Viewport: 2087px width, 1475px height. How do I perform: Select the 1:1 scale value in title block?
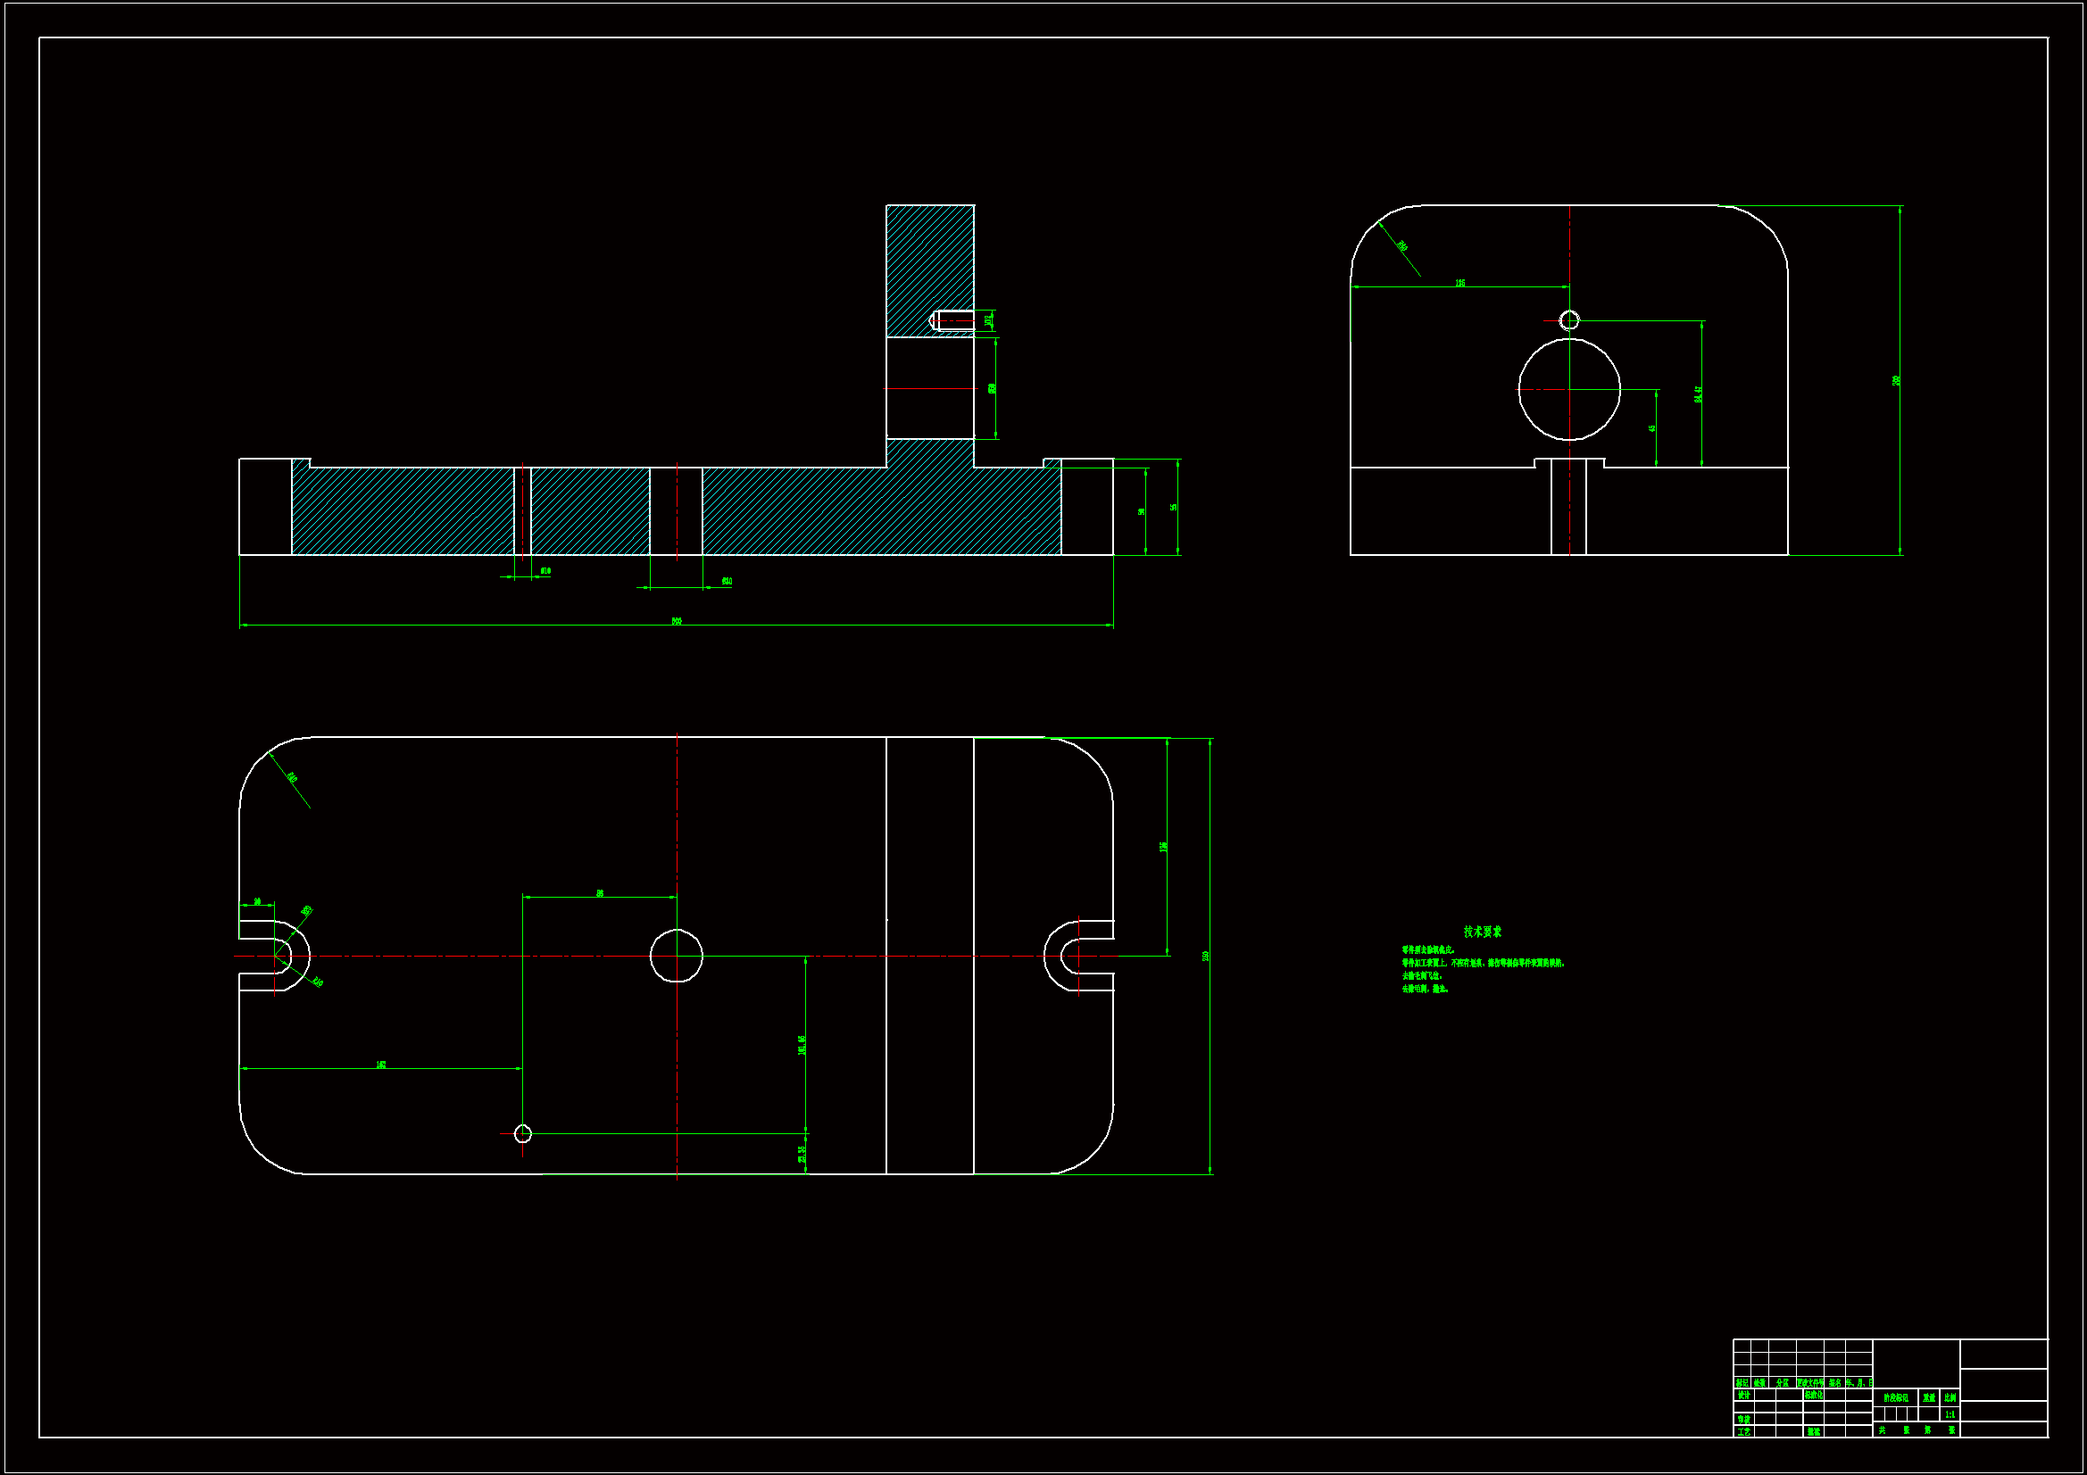[1949, 1414]
